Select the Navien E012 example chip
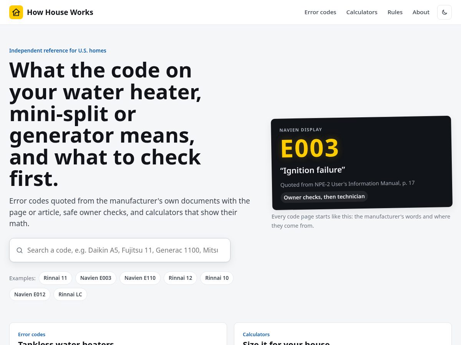The height and width of the screenshot is (345, 461). pos(30,294)
